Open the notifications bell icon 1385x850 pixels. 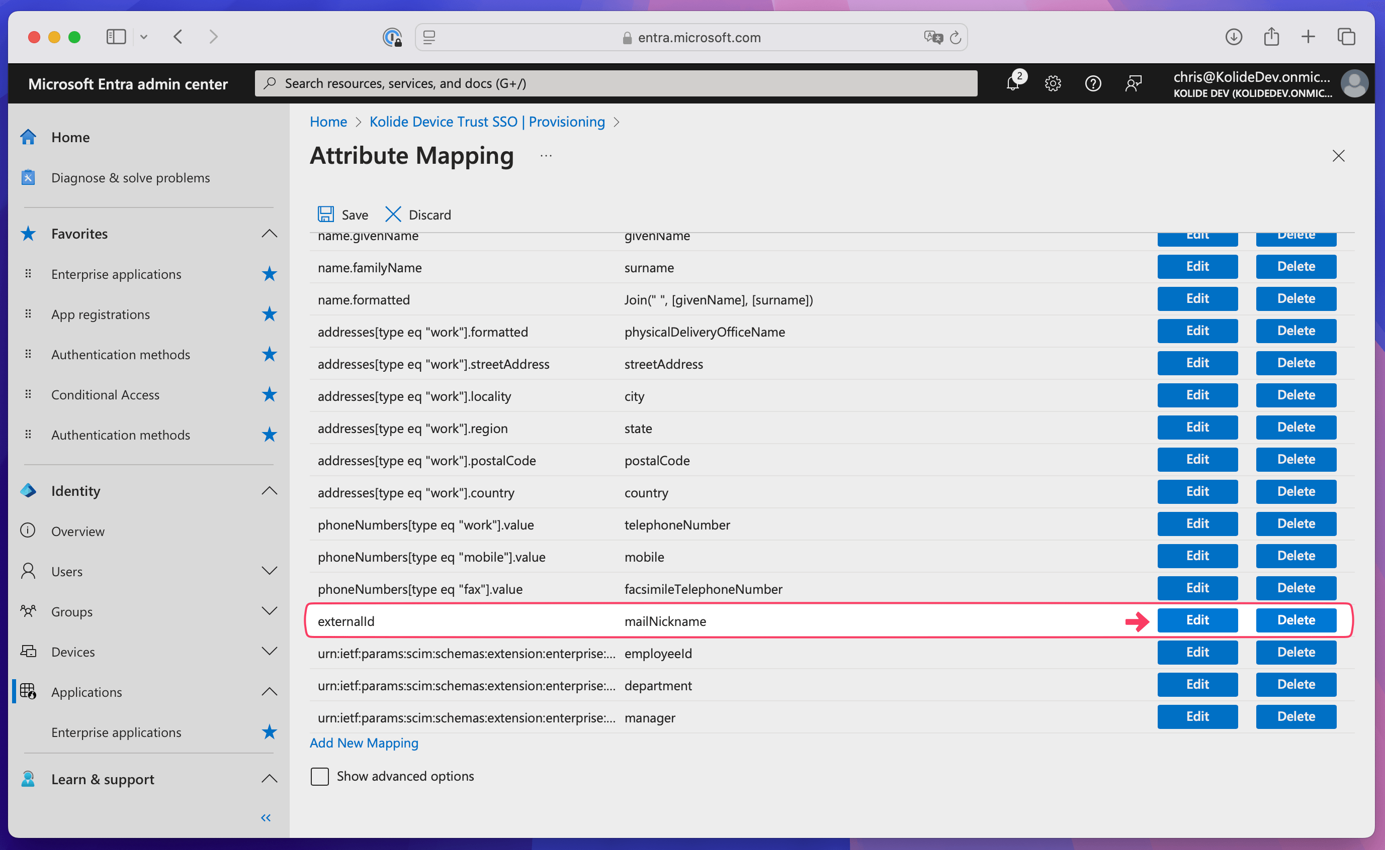click(1012, 84)
